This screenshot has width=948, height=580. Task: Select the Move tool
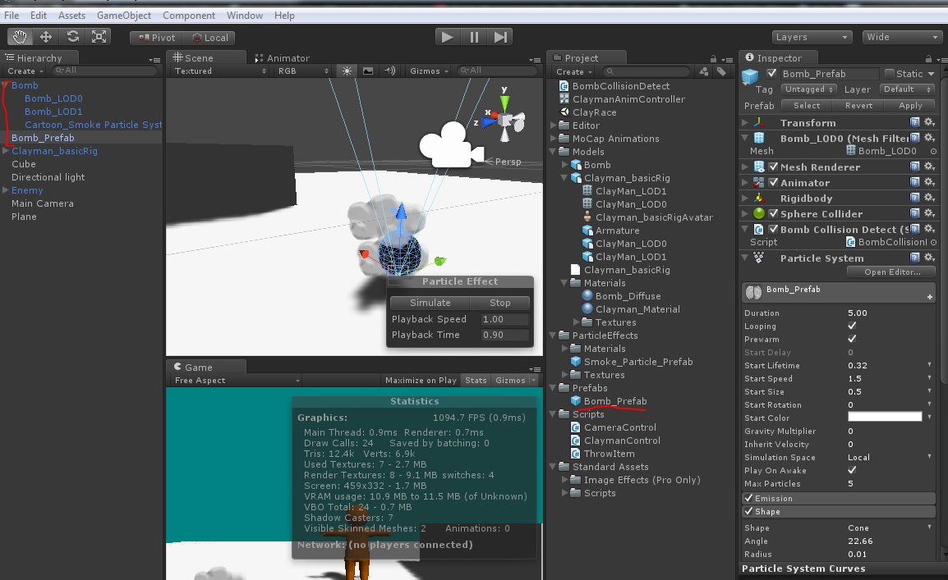(46, 36)
